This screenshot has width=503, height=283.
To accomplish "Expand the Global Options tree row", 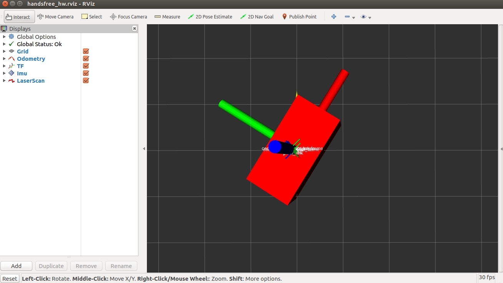I will click(x=4, y=37).
